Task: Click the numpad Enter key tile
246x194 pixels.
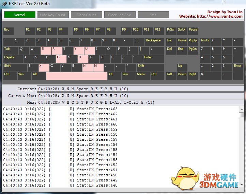Action: click(x=238, y=72)
